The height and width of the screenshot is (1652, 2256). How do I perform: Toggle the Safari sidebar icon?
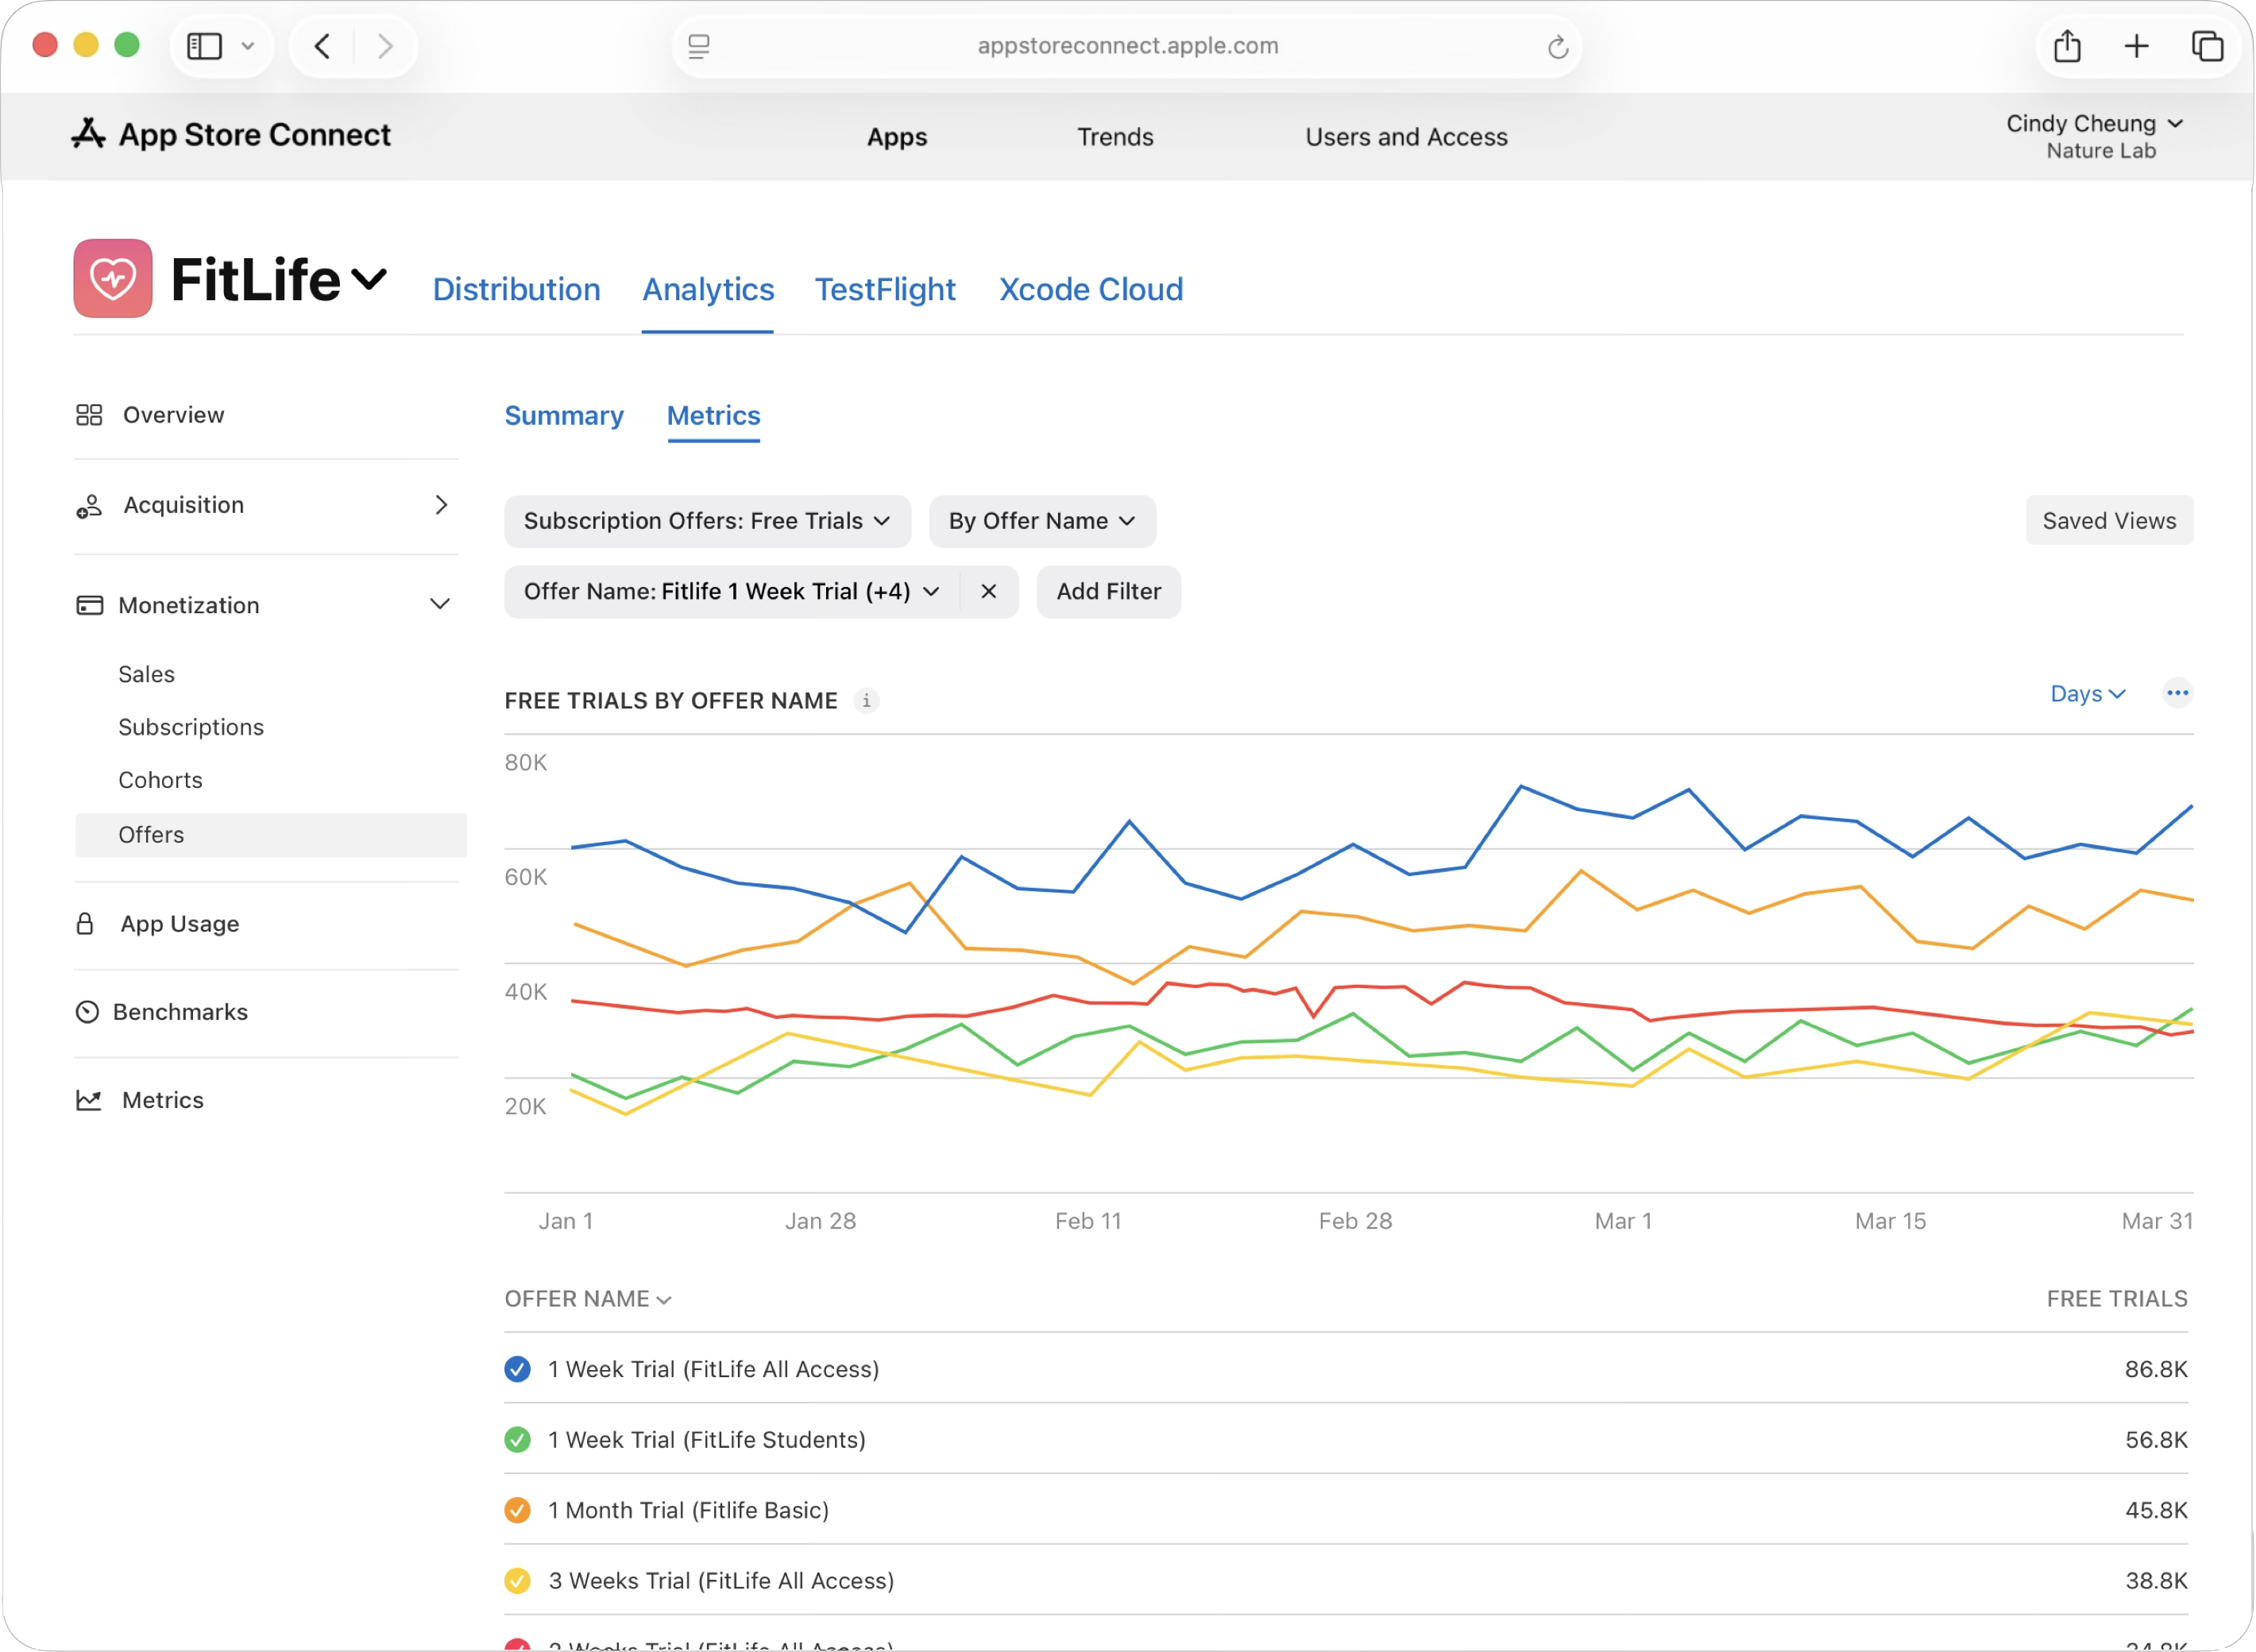(205, 46)
